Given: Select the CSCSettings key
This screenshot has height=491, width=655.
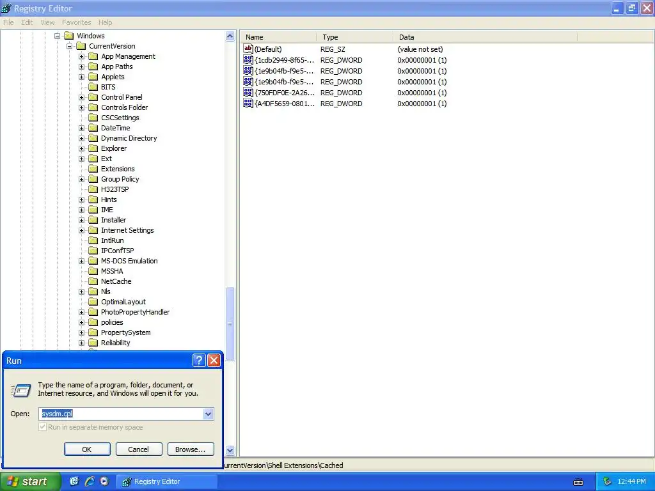Looking at the screenshot, I should [x=120, y=118].
